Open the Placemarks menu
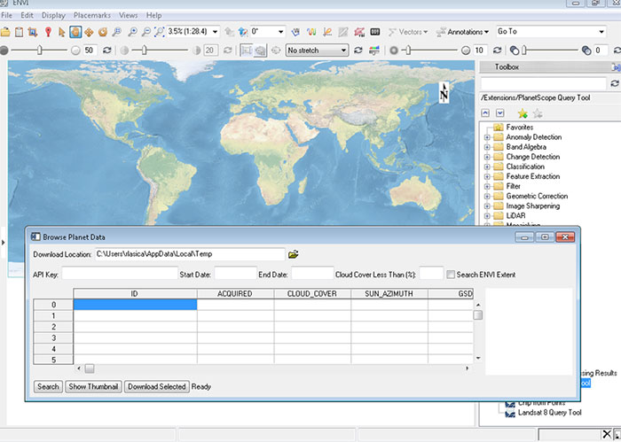The height and width of the screenshot is (442, 621). (92, 15)
